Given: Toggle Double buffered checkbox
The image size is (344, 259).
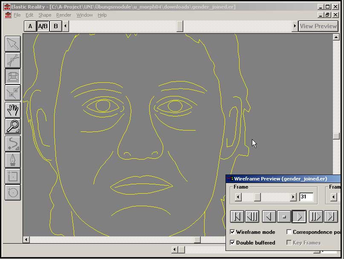Looking at the screenshot, I should pyautogui.click(x=232, y=242).
